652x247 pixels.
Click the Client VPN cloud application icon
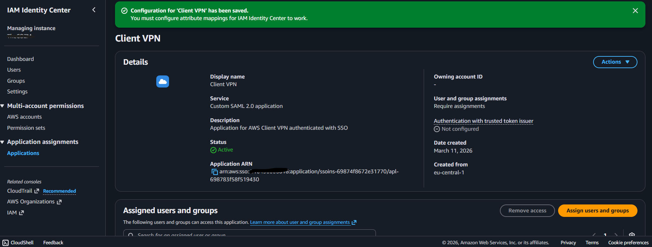162,82
